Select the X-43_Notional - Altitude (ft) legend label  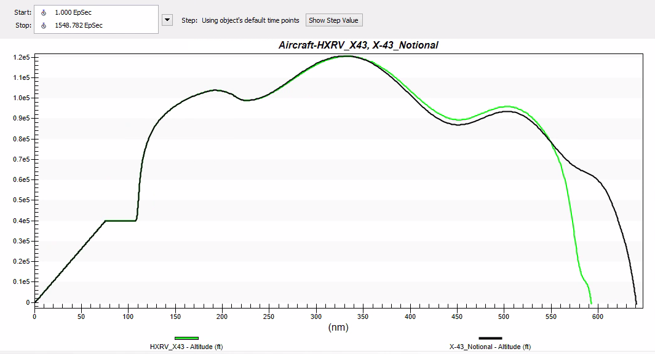pos(490,347)
